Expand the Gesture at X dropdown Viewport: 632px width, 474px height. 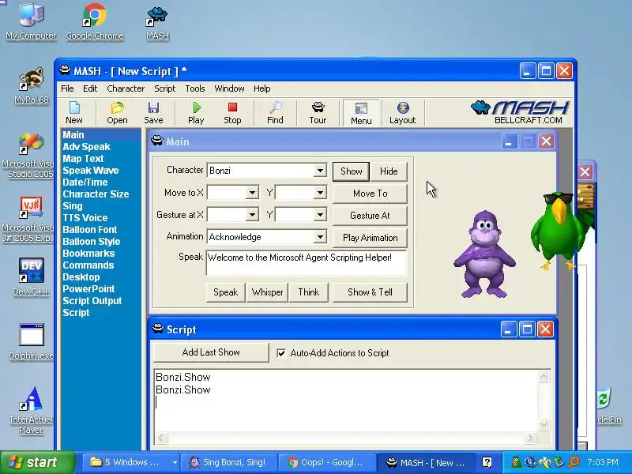point(252,215)
